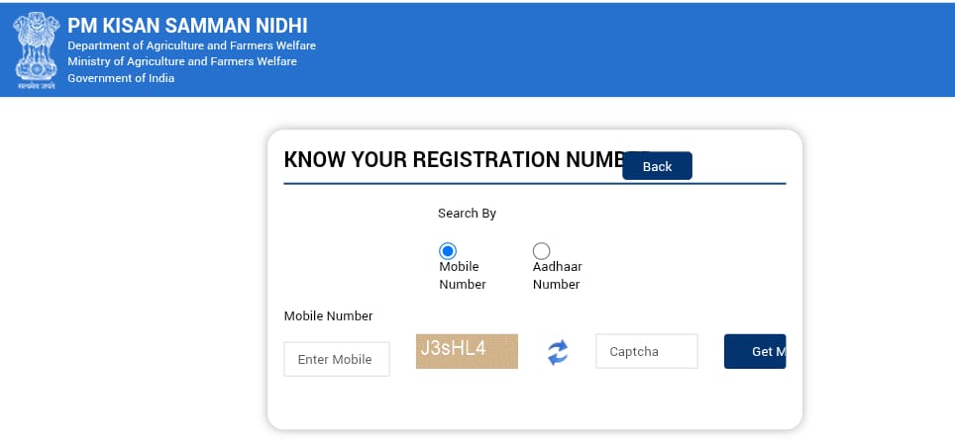Focus the Captcha text input field
Viewport: 955px width, 442px height.
coord(647,351)
